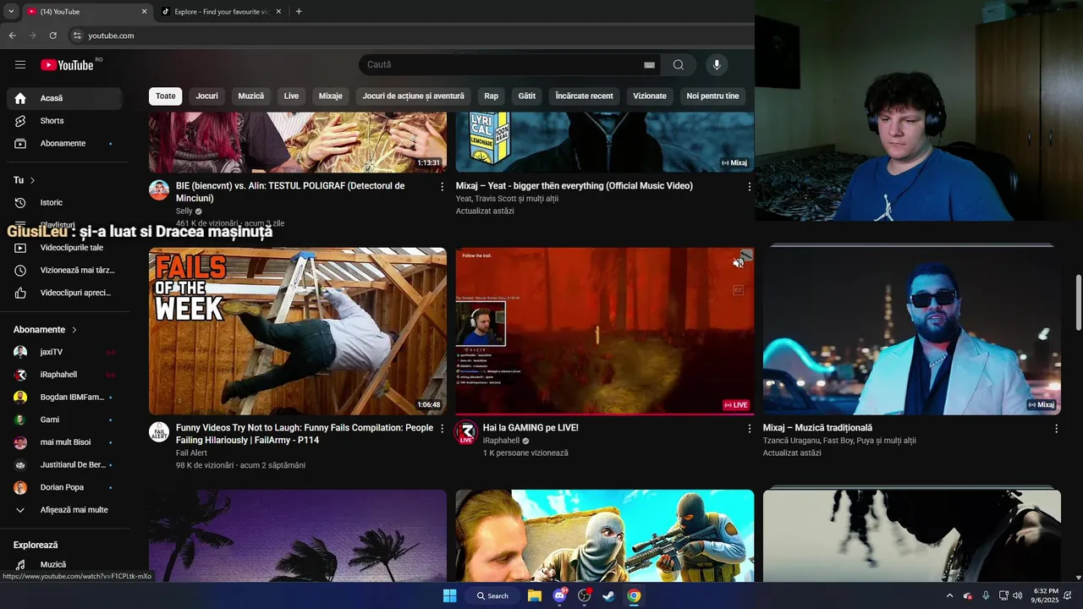The height and width of the screenshot is (609, 1083).
Task: Switch to the TikTok Explore tab
Action: tap(221, 12)
